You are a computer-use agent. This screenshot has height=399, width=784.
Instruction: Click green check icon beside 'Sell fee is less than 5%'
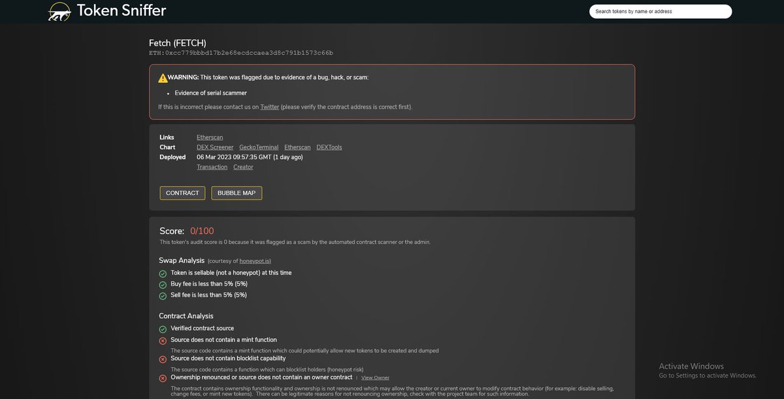[x=163, y=296]
